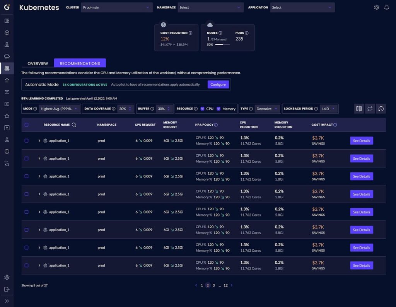This screenshot has width=396, height=307.
Task: Refresh recommendations with the sync icon
Action: pyautogui.click(x=370, y=109)
